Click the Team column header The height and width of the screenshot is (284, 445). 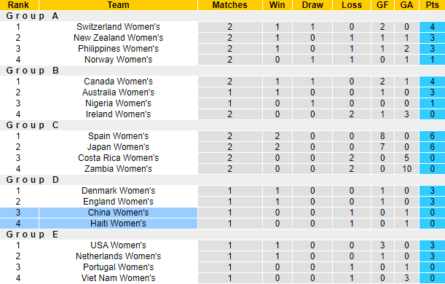(118, 5)
